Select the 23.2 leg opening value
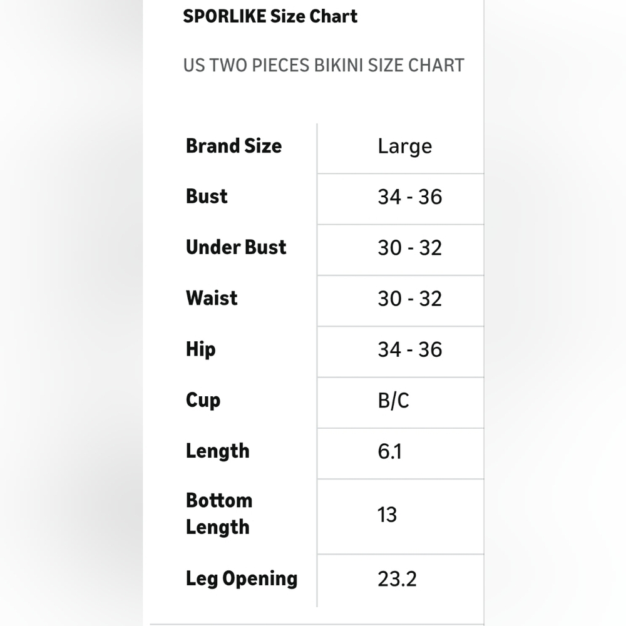Image resolution: width=626 pixels, height=626 pixels. (398, 579)
